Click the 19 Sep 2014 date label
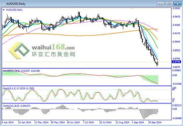Screen dimensions: 183x126 (155, 122)
